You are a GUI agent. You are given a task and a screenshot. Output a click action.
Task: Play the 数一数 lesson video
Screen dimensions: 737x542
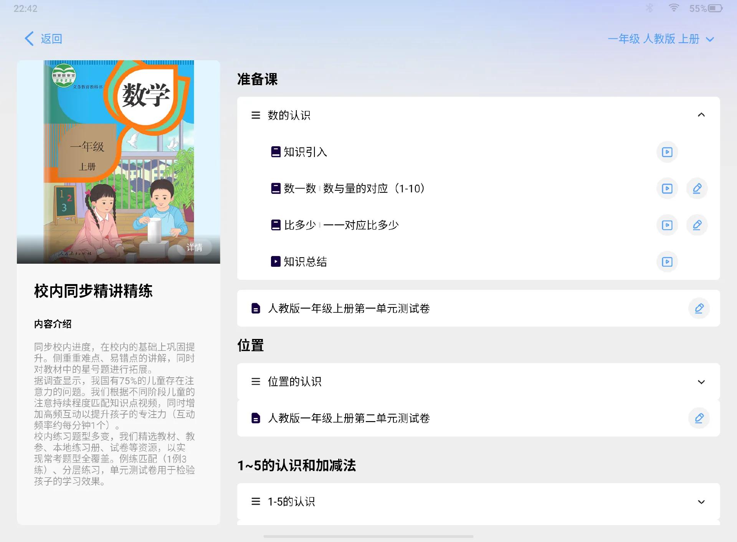pyautogui.click(x=667, y=188)
